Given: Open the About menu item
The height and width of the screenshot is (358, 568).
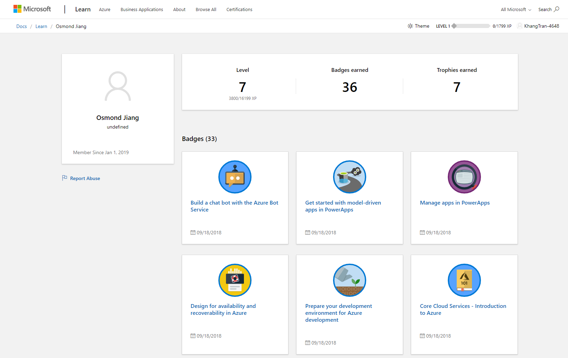Looking at the screenshot, I should 179,9.
